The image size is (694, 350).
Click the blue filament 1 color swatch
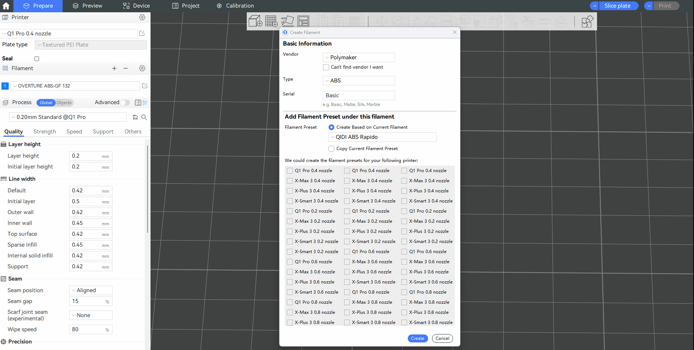(5, 86)
